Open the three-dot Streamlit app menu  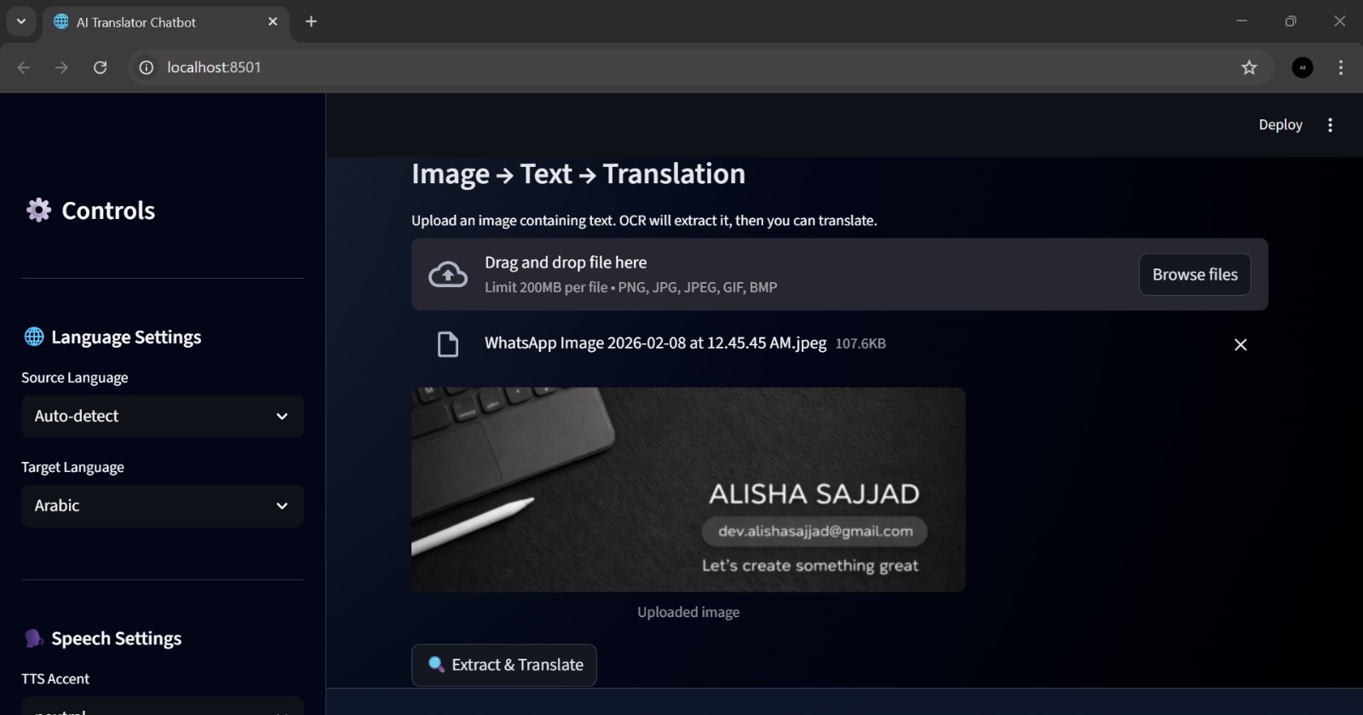1330,125
